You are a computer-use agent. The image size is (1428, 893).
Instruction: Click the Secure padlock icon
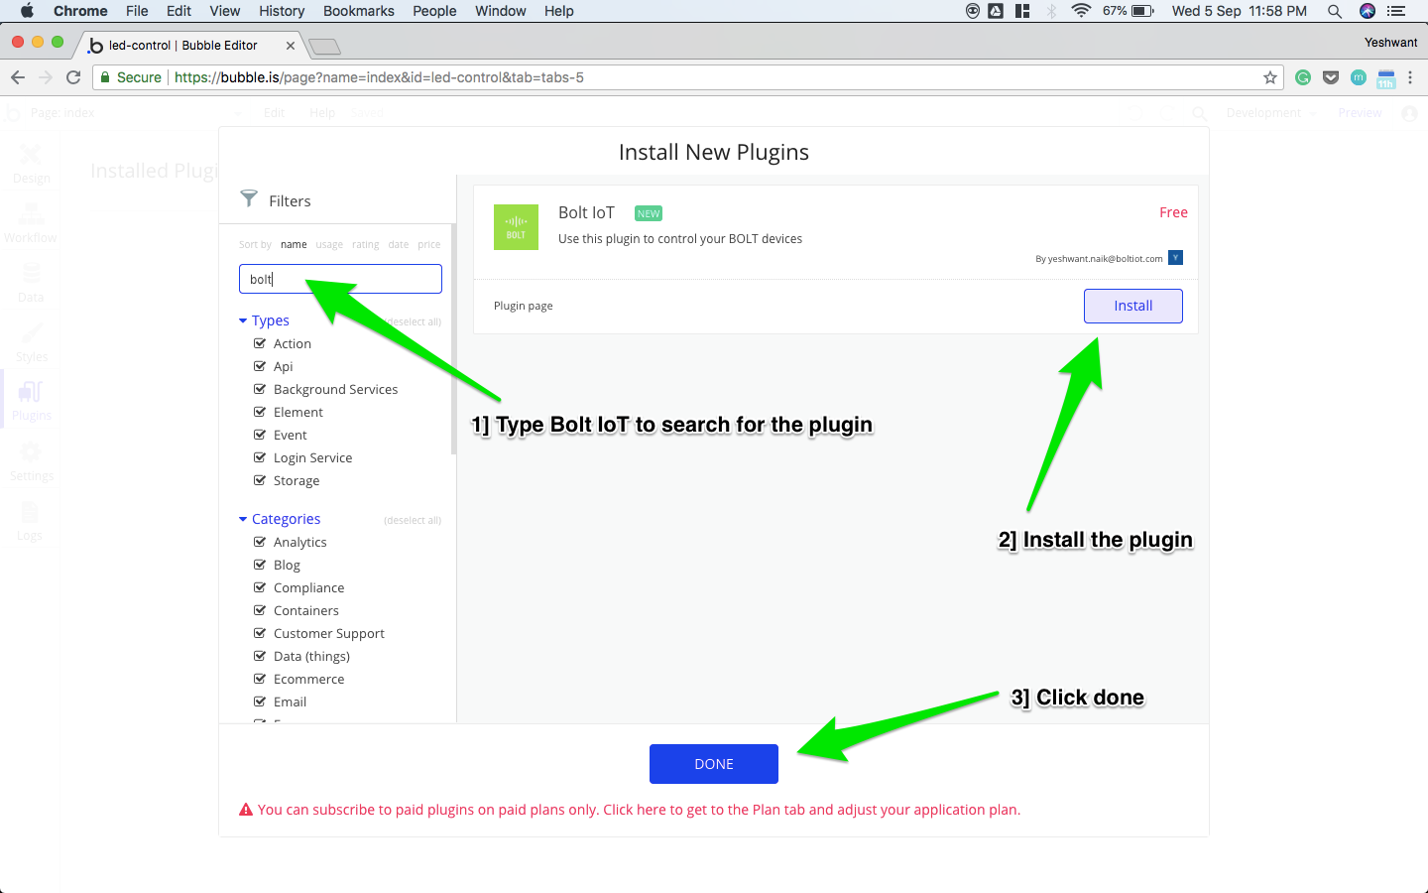point(105,77)
